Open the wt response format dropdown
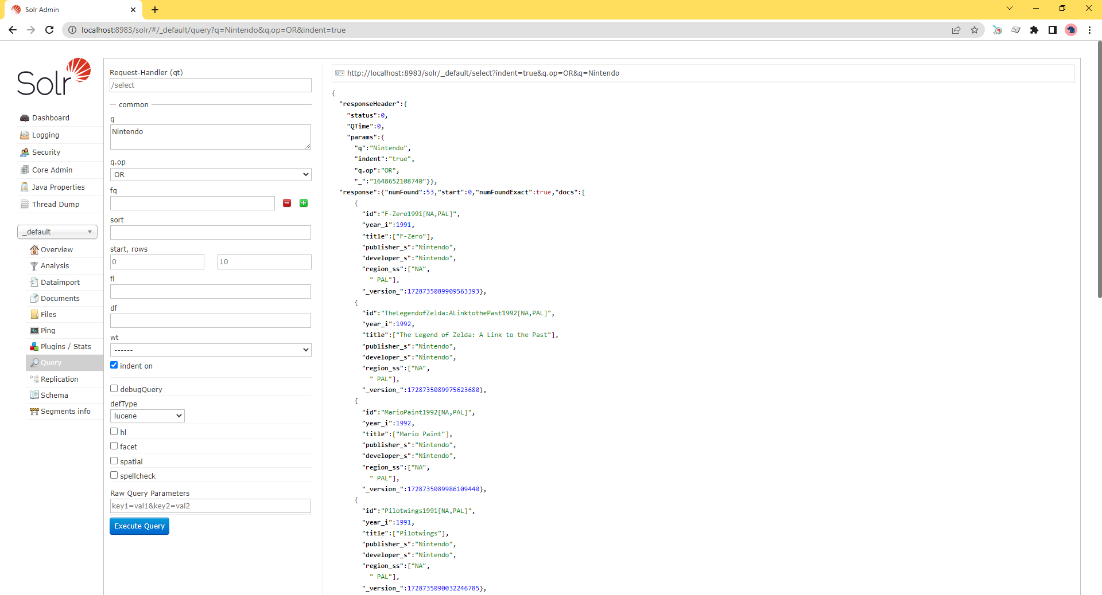Viewport: 1102px width, 595px height. (211, 350)
